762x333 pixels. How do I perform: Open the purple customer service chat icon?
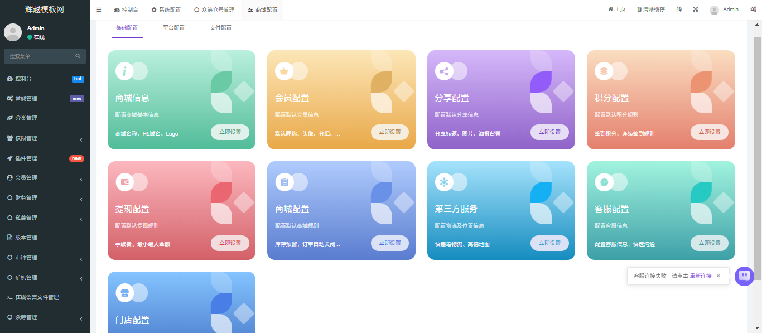(x=744, y=276)
